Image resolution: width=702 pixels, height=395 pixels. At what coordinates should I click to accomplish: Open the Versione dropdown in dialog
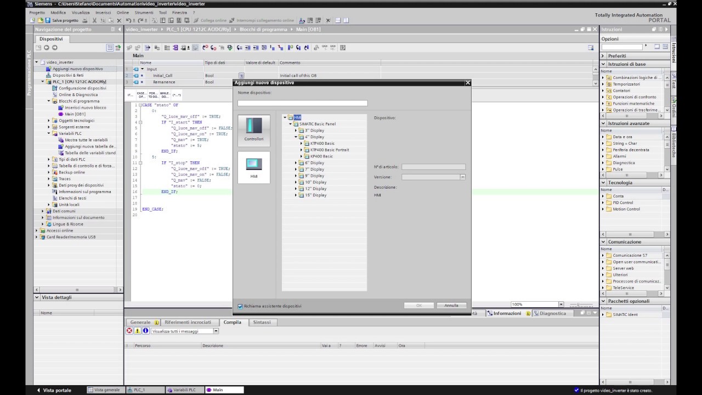point(463,177)
